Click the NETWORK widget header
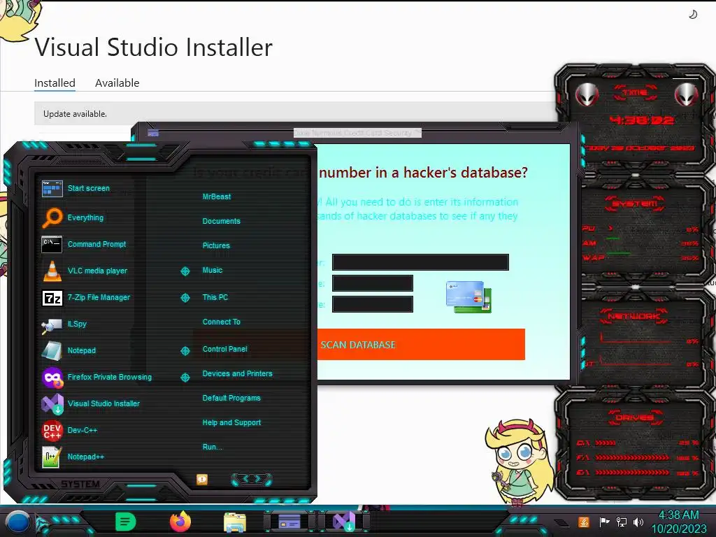Image resolution: width=716 pixels, height=537 pixels. point(634,316)
